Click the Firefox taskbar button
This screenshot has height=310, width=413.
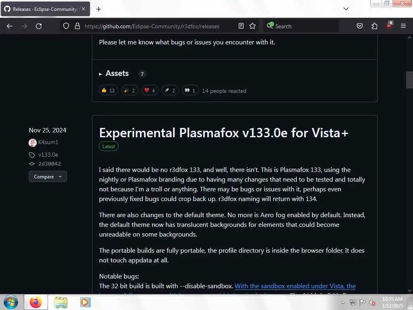[36, 302]
